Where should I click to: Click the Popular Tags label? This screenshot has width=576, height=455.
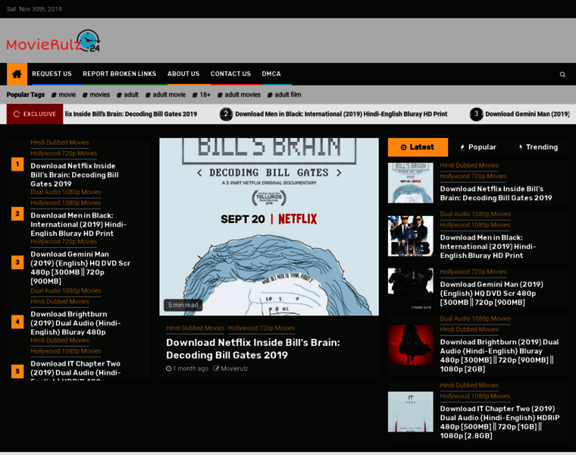[x=25, y=95]
